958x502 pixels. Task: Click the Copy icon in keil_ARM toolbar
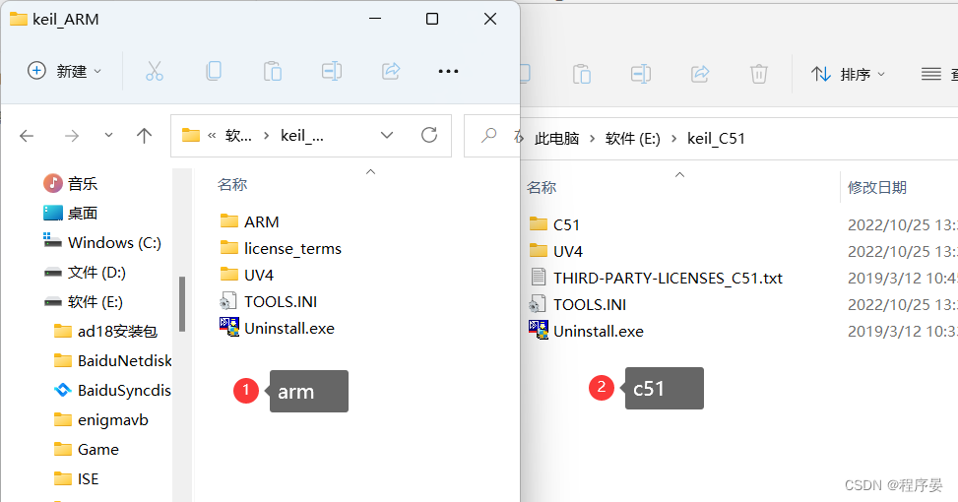pos(214,71)
